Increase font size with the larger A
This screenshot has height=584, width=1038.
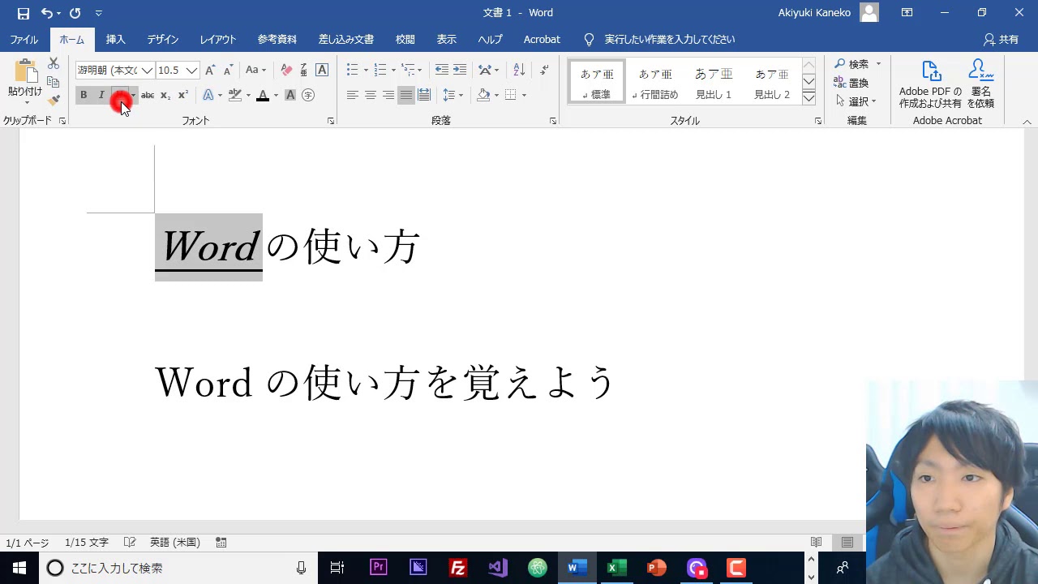210,71
